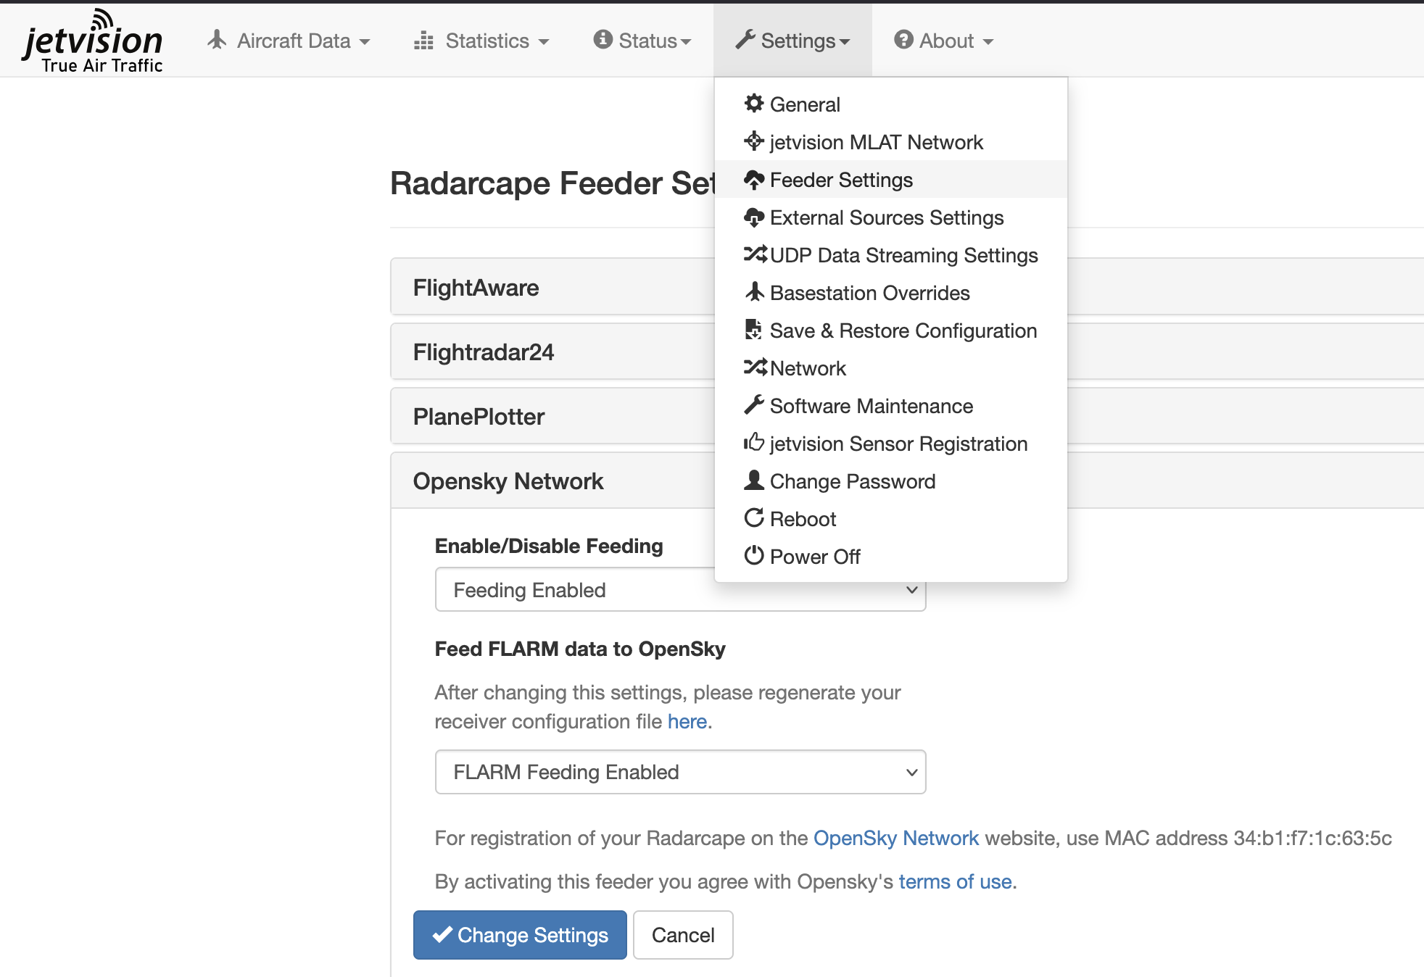Click the jetvision True Air Traffic logo
The image size is (1424, 977).
pyautogui.click(x=94, y=40)
